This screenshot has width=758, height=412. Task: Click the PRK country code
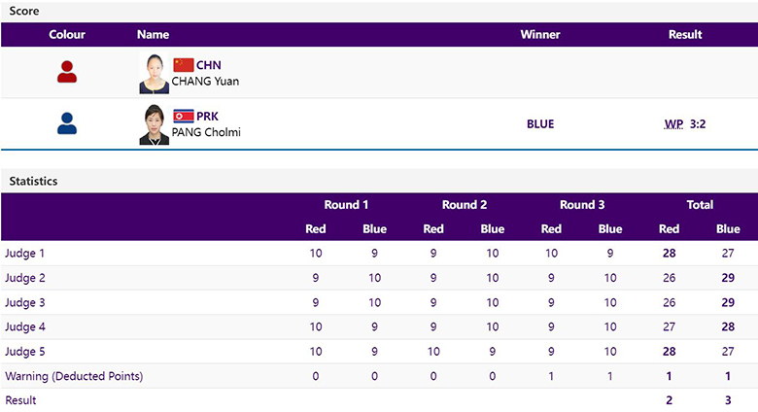207,117
